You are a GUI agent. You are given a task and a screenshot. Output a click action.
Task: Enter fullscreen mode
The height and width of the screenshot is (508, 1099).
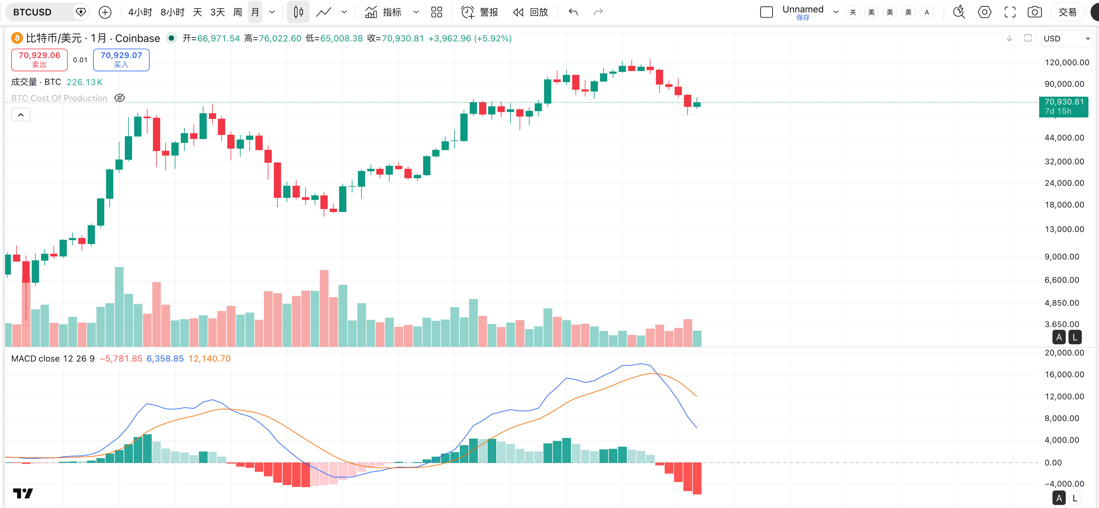coord(1010,12)
